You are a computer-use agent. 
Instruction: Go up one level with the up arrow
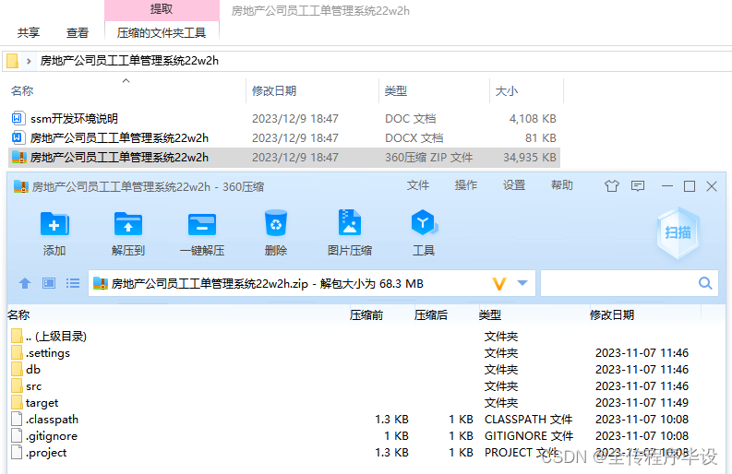pos(25,283)
